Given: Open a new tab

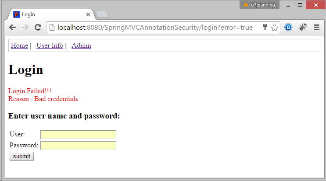Looking at the screenshot, I should tap(102, 15).
